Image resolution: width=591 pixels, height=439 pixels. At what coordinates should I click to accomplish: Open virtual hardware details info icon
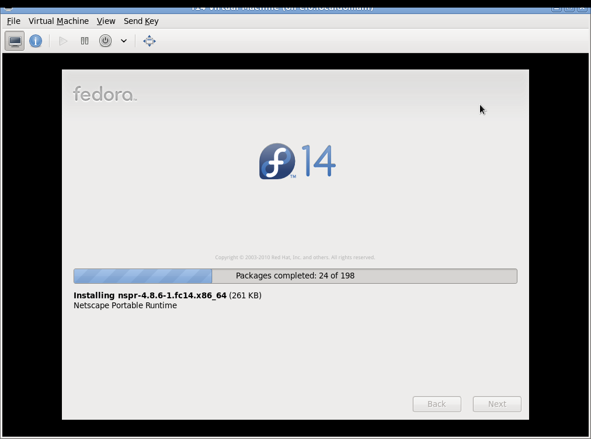36,41
